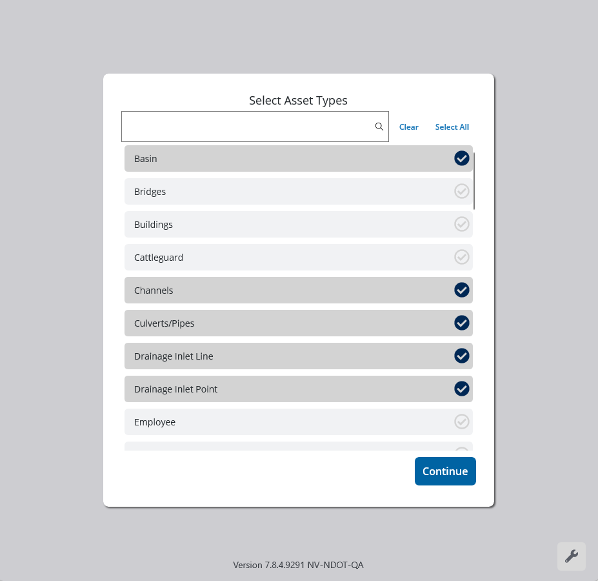The image size is (598, 581).
Task: Click the Buildings row label
Action: [154, 225]
